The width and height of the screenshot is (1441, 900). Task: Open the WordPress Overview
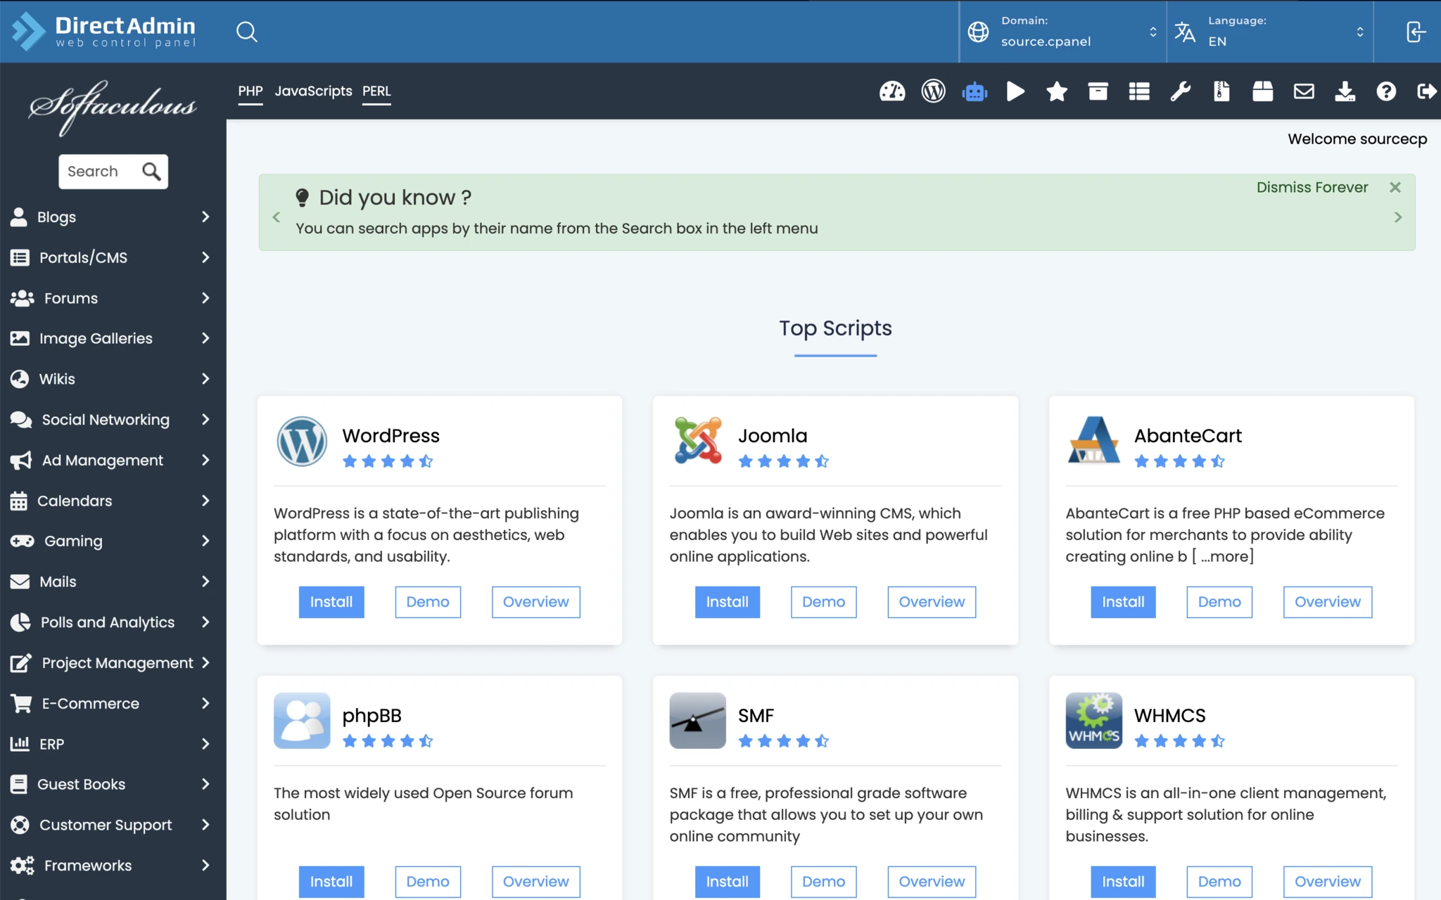coord(536,602)
